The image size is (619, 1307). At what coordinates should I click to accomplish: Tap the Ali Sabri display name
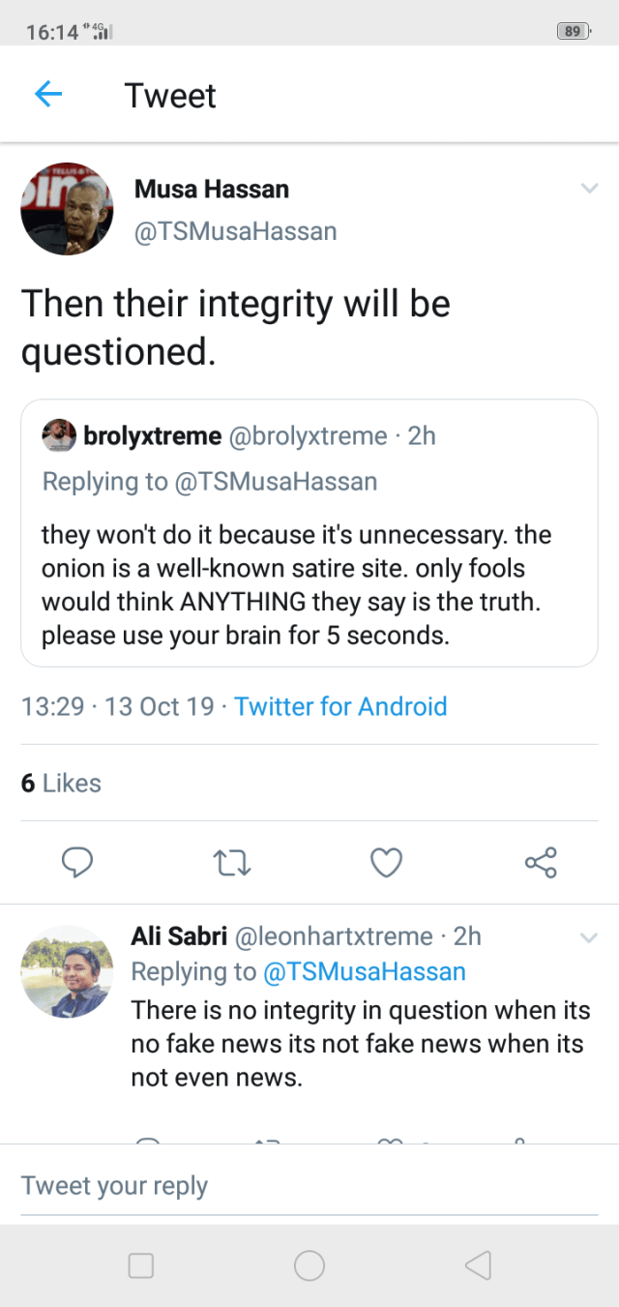click(179, 936)
